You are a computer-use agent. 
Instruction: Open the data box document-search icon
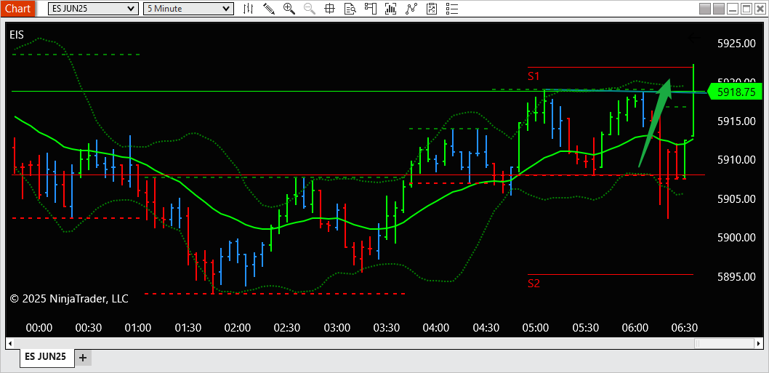(x=350, y=8)
